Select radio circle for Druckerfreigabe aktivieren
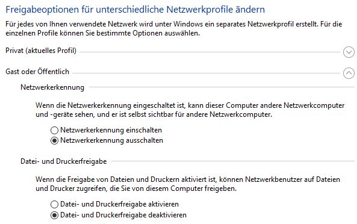The height and width of the screenshot is (224, 357). pyautogui.click(x=54, y=204)
